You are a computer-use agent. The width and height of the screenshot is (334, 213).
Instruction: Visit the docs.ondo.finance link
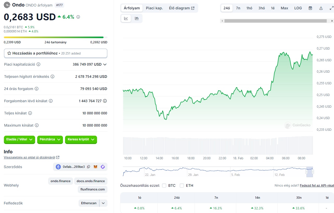tap(91, 181)
